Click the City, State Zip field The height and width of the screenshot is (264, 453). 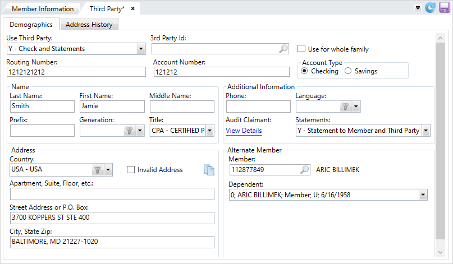[112, 242]
